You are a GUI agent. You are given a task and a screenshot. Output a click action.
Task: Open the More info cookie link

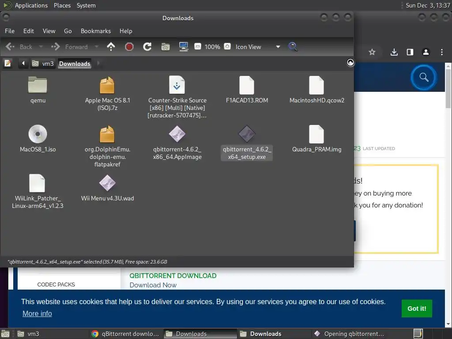click(x=37, y=314)
